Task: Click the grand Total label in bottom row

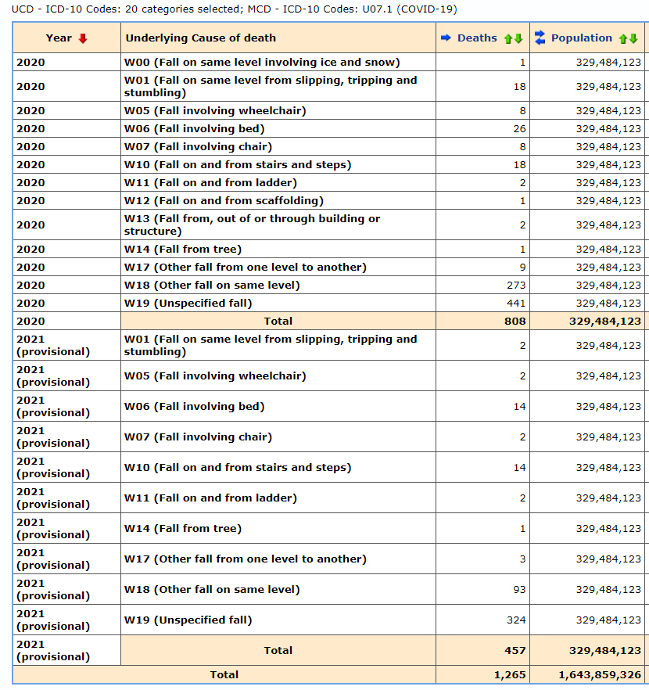Action: pos(224,674)
